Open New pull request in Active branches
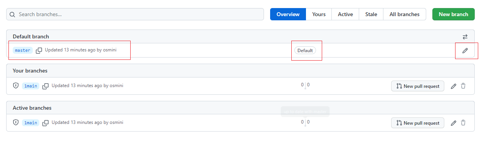Screen dimensions: 484x145 (418, 123)
